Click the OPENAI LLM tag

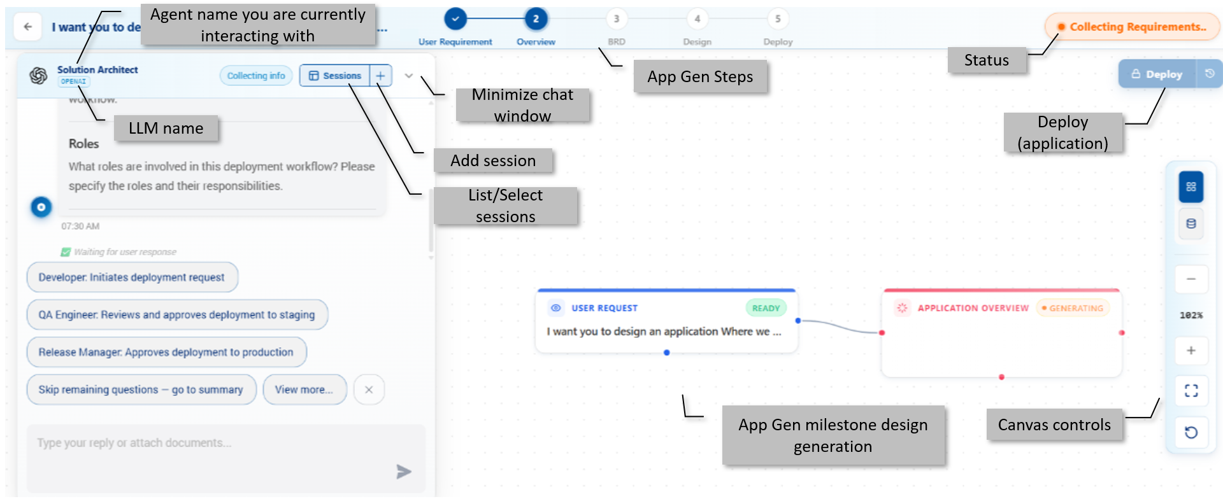74,81
